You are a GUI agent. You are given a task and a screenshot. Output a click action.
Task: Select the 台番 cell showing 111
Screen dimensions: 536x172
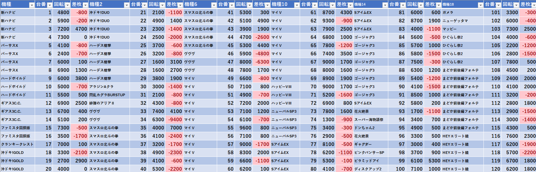(x=493, y=95)
